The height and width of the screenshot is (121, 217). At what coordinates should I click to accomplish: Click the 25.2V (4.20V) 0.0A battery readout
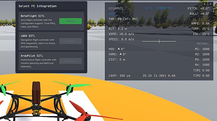159,76
